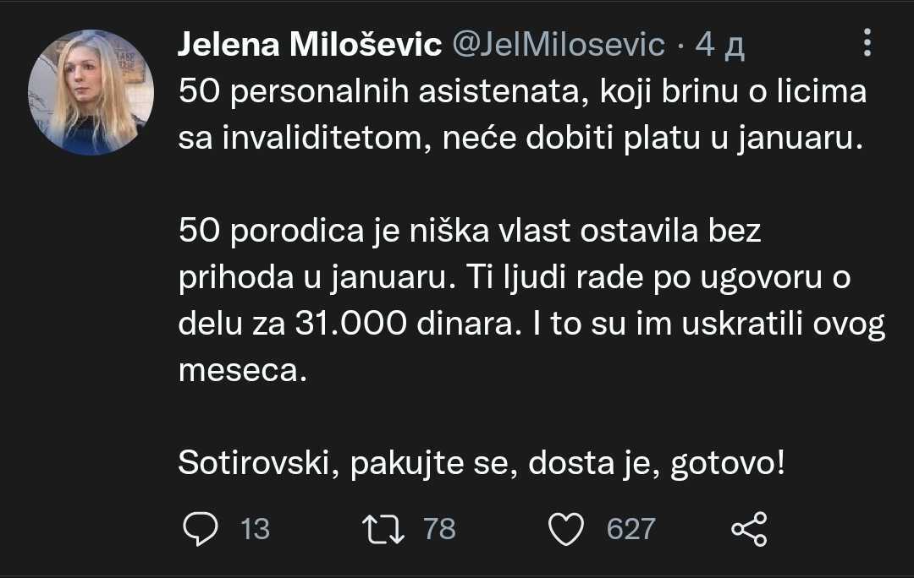Click the retweet arrows icon
Image resolution: width=914 pixels, height=578 pixels.
click(383, 529)
